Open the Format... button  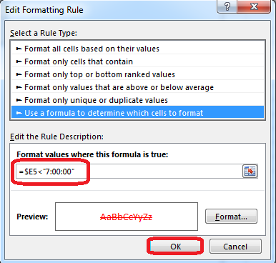(x=231, y=217)
